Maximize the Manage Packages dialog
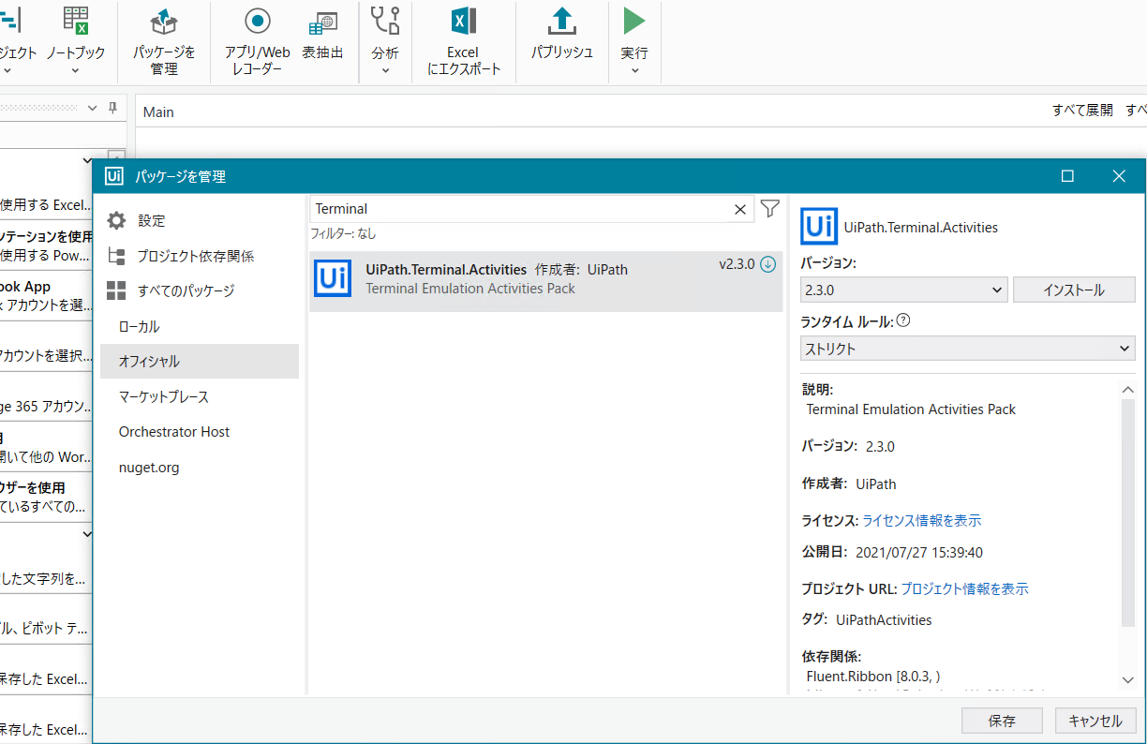The image size is (1147, 744). [x=1067, y=176]
